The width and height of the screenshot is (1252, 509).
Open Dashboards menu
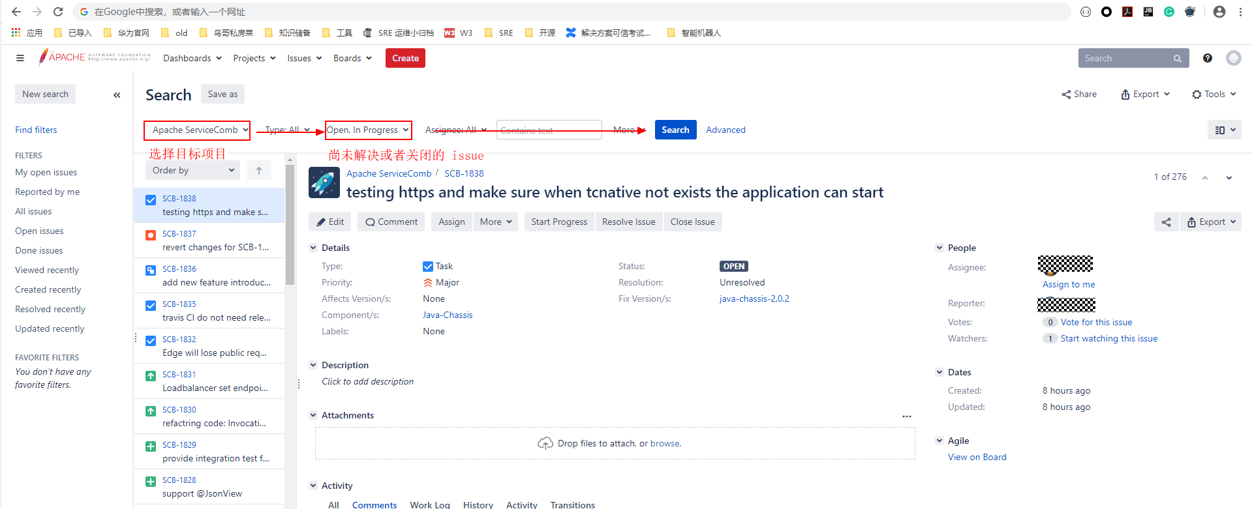(x=192, y=58)
